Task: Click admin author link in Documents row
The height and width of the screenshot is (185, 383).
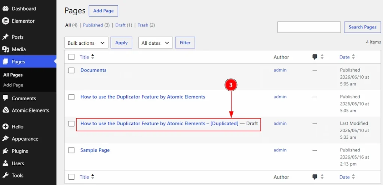Action: (280, 70)
